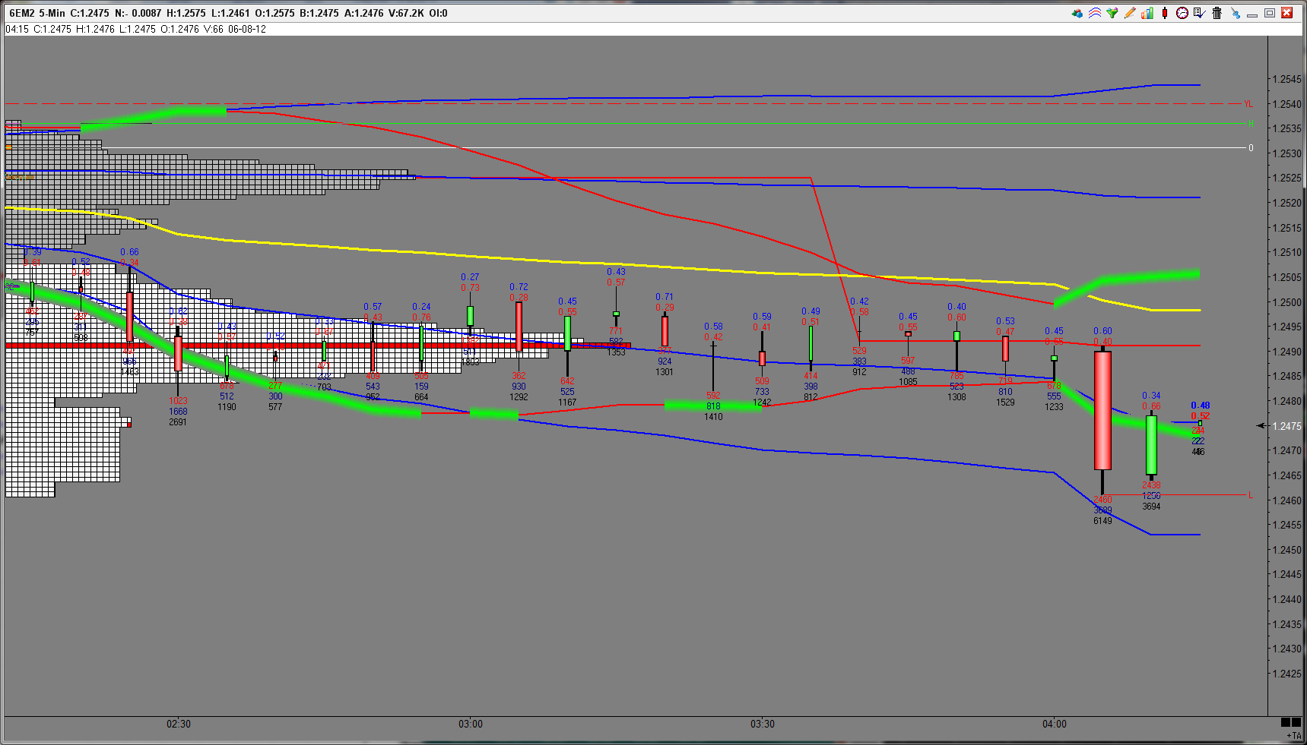This screenshot has height=745, width=1307.
Task: Click the 04:15 time in the info line
Action: click(x=17, y=29)
